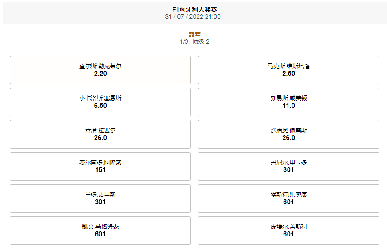
Task: Click the event date 31 / 07 / 2022 21:00
Action: 193,17
